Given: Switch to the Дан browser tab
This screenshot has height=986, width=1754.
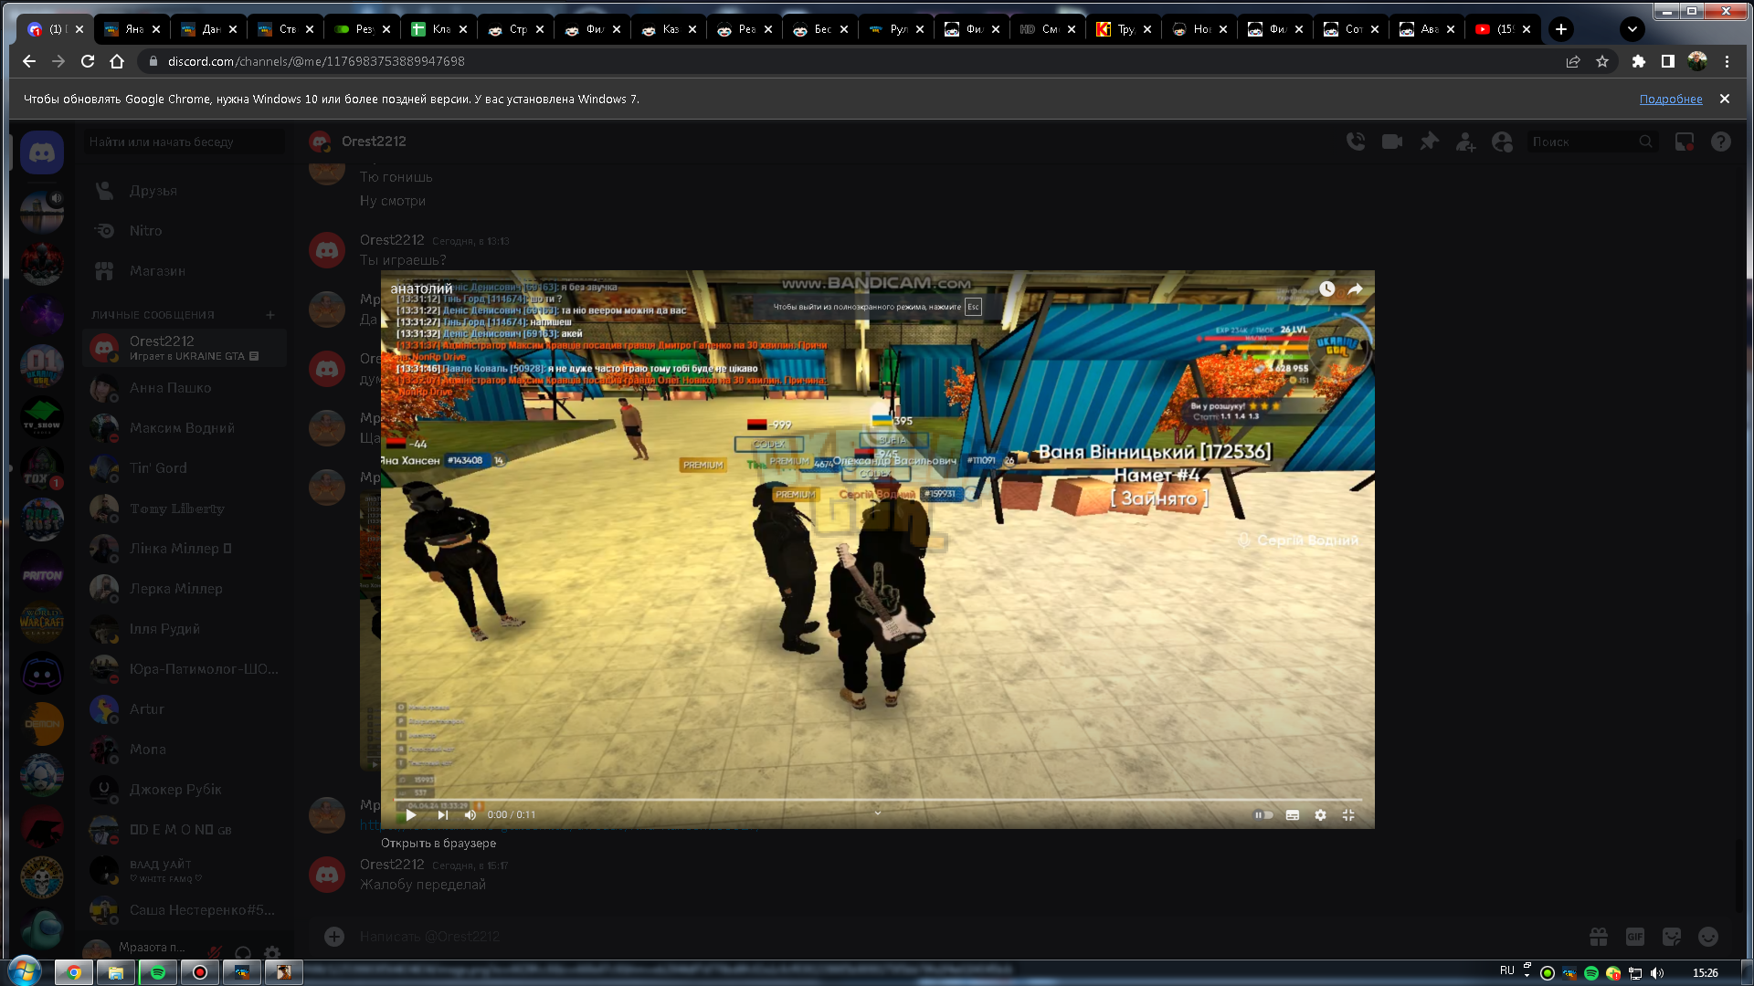Looking at the screenshot, I should point(209,29).
